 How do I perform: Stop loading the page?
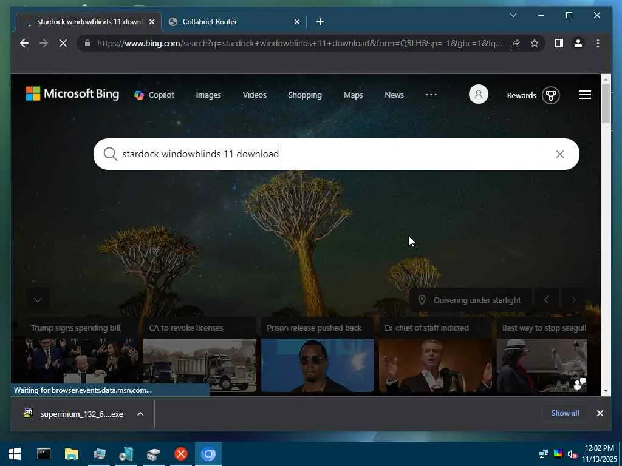point(63,43)
